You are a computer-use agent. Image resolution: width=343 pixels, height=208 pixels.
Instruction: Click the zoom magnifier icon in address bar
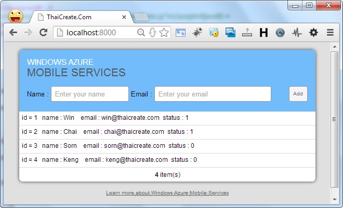click(141, 33)
